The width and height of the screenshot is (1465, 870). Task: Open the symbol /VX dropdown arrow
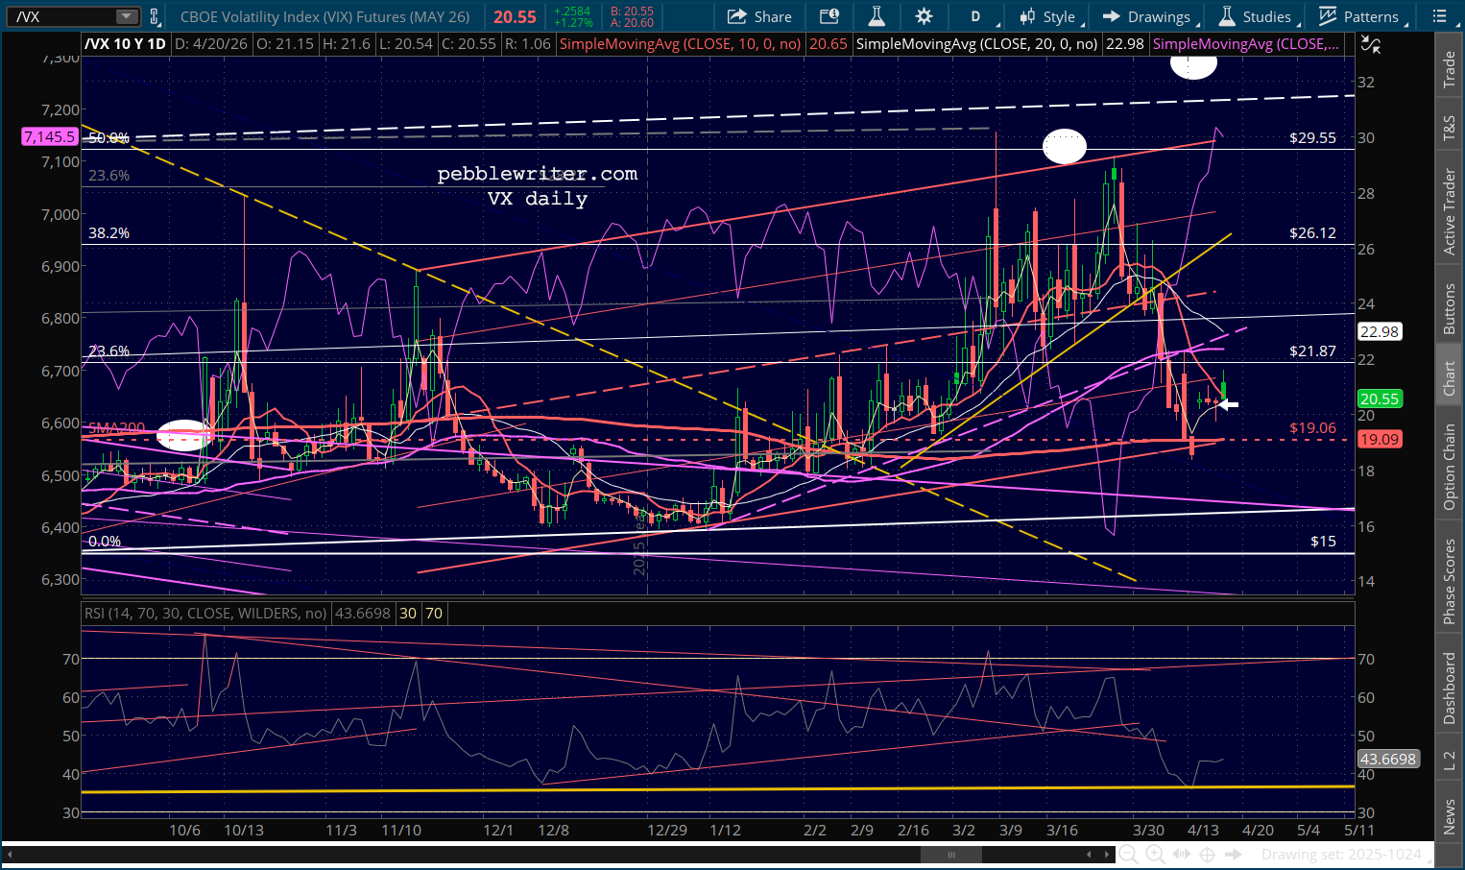coord(127,16)
